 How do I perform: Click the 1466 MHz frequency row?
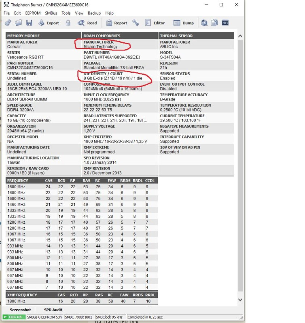(x=82, y=205)
